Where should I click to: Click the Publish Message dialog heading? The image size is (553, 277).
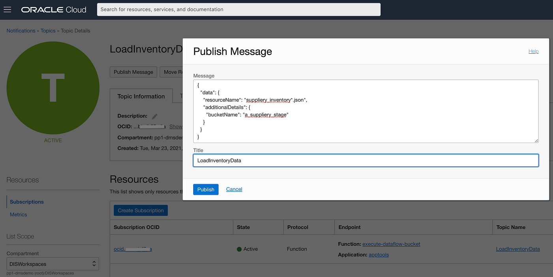click(233, 51)
